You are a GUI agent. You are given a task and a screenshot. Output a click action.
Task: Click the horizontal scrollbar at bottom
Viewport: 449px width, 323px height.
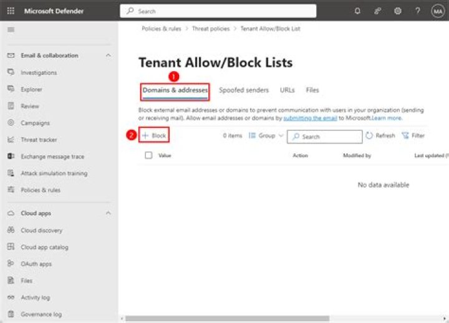[x=228, y=319]
